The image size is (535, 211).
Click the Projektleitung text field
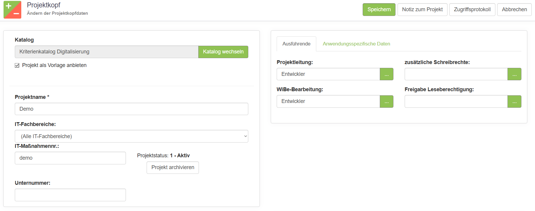(x=328, y=74)
